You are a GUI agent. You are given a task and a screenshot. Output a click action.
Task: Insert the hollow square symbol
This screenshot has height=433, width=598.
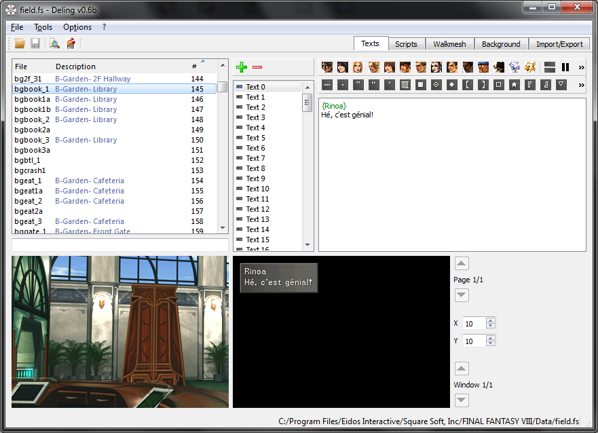pyautogui.click(x=499, y=85)
